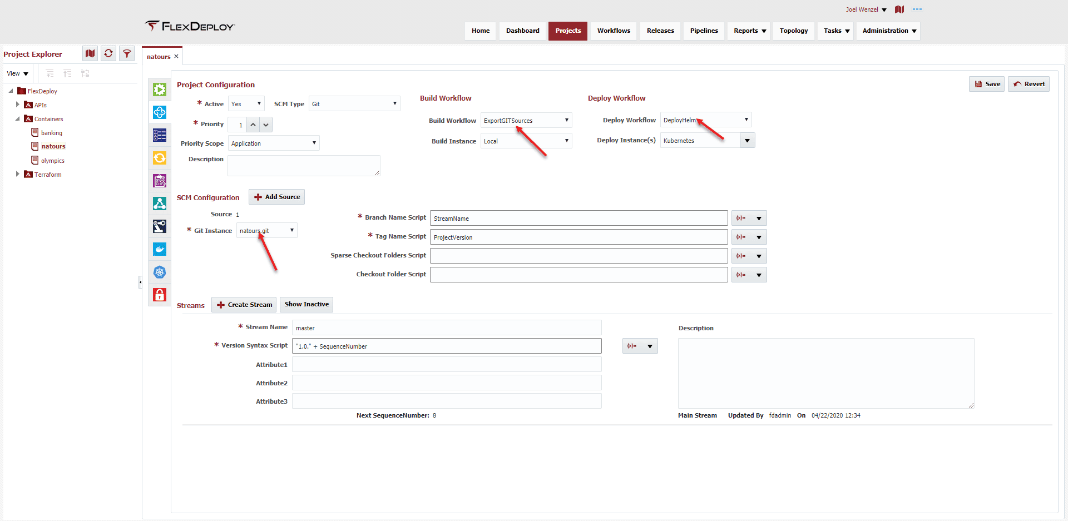Collapse the Project Explorer splitter handle
Viewport: 1068px width, 521px height.
(x=140, y=282)
